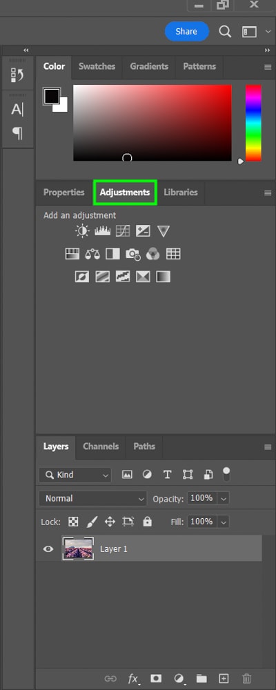Add a Gradient Map adjustment
Viewport: 276px width, 690px height.
tap(164, 277)
